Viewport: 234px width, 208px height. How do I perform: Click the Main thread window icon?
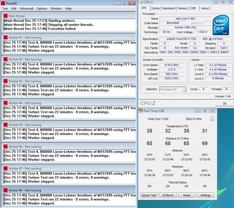6,16
